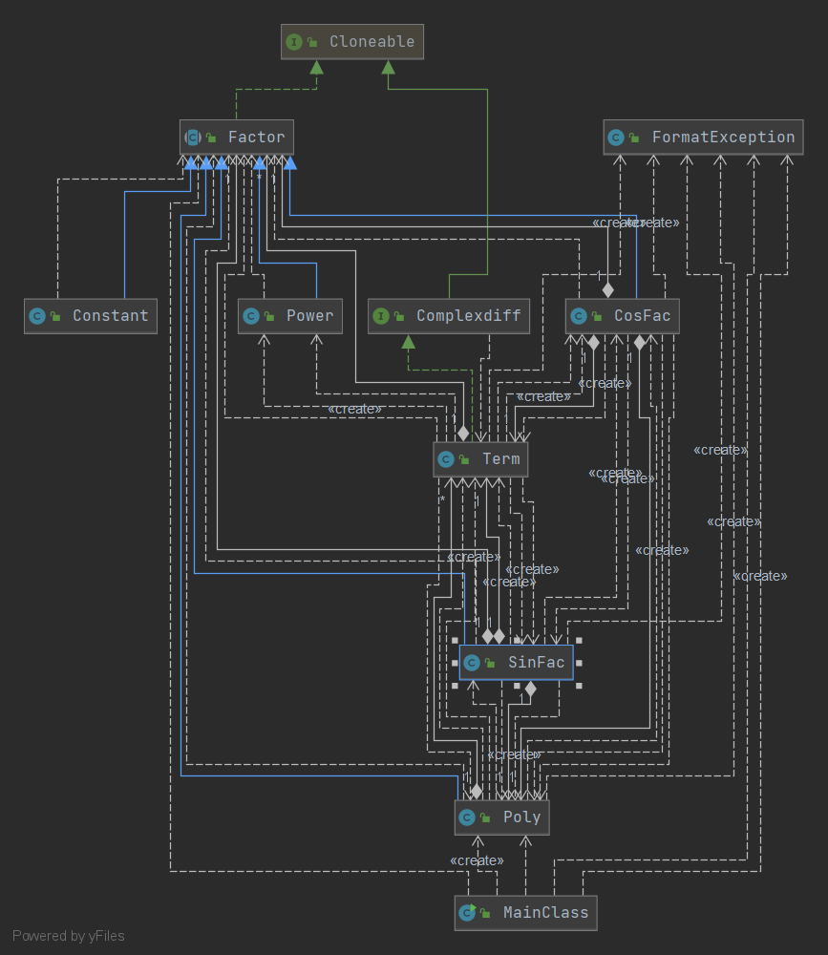
Task: Click the green lock icon on Poly
Action: click(485, 817)
